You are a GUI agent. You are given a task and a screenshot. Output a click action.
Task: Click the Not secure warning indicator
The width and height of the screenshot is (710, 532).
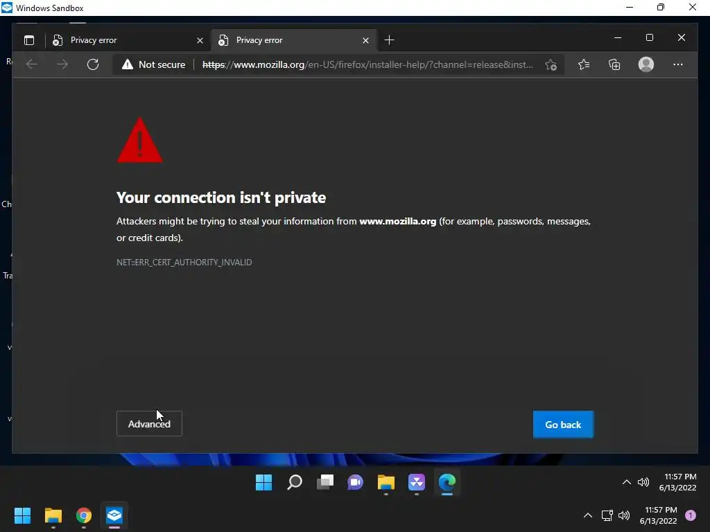click(x=153, y=64)
